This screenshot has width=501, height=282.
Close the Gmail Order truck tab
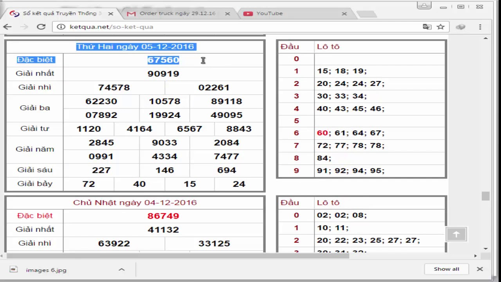[227, 13]
